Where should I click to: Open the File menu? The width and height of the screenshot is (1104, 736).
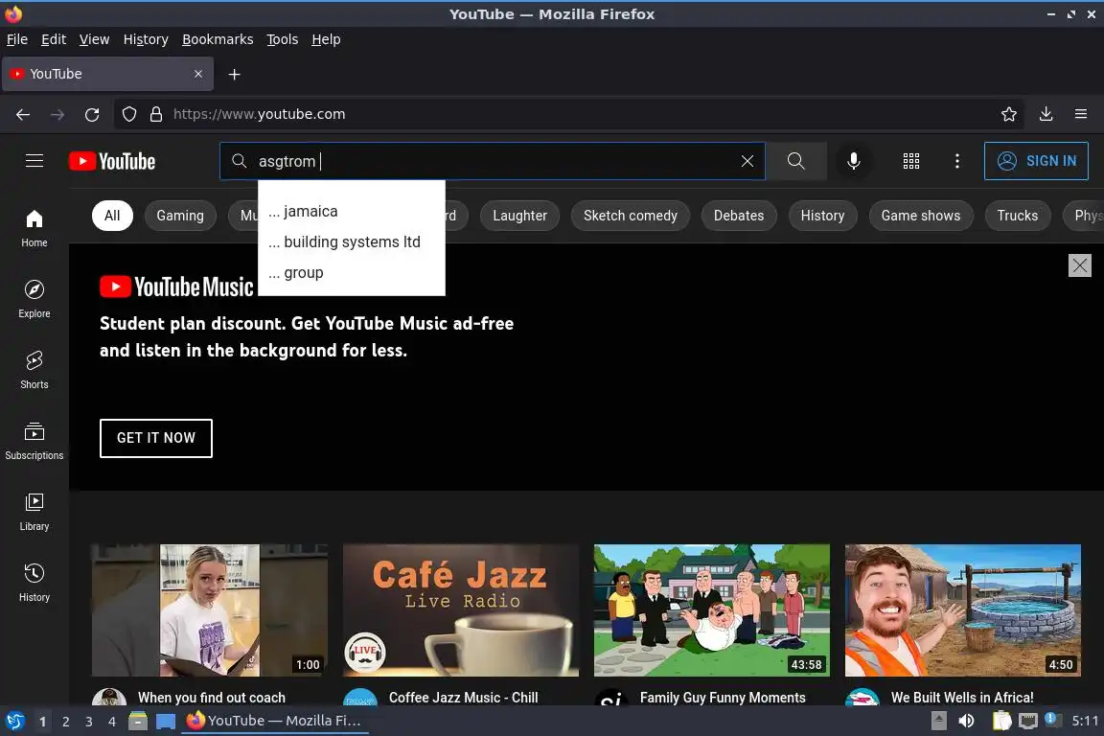pyautogui.click(x=17, y=39)
